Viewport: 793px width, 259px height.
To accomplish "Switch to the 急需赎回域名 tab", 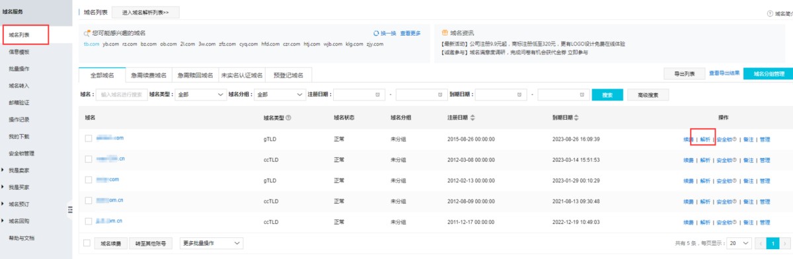I will pyautogui.click(x=195, y=75).
